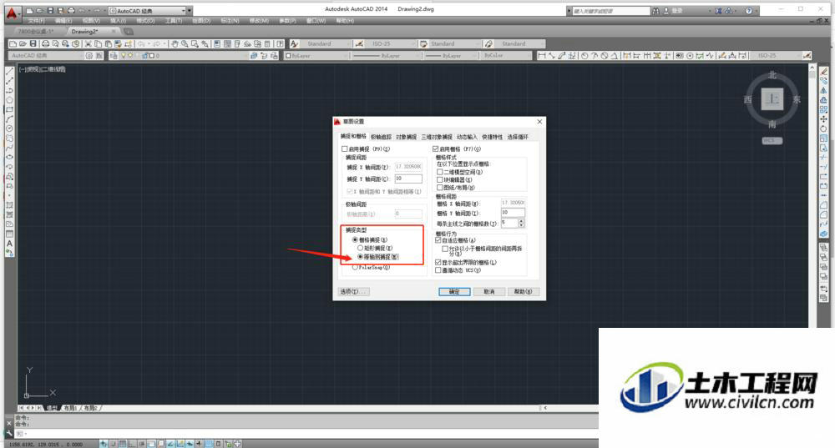The height and width of the screenshot is (448, 835).
Task: Click the Plot printer icon in standard toolbar
Action: 45,43
